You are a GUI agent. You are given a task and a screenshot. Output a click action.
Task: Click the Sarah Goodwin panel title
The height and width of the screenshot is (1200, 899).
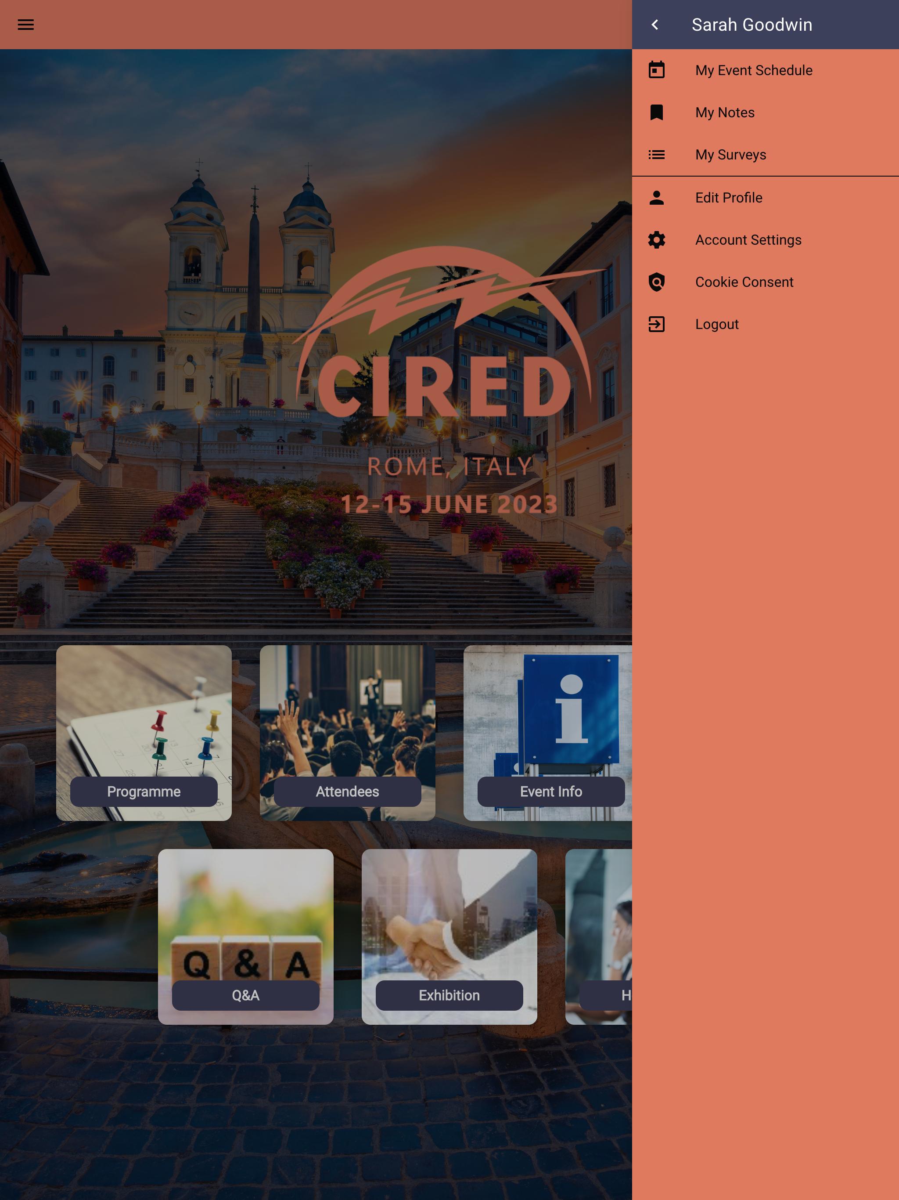click(752, 25)
